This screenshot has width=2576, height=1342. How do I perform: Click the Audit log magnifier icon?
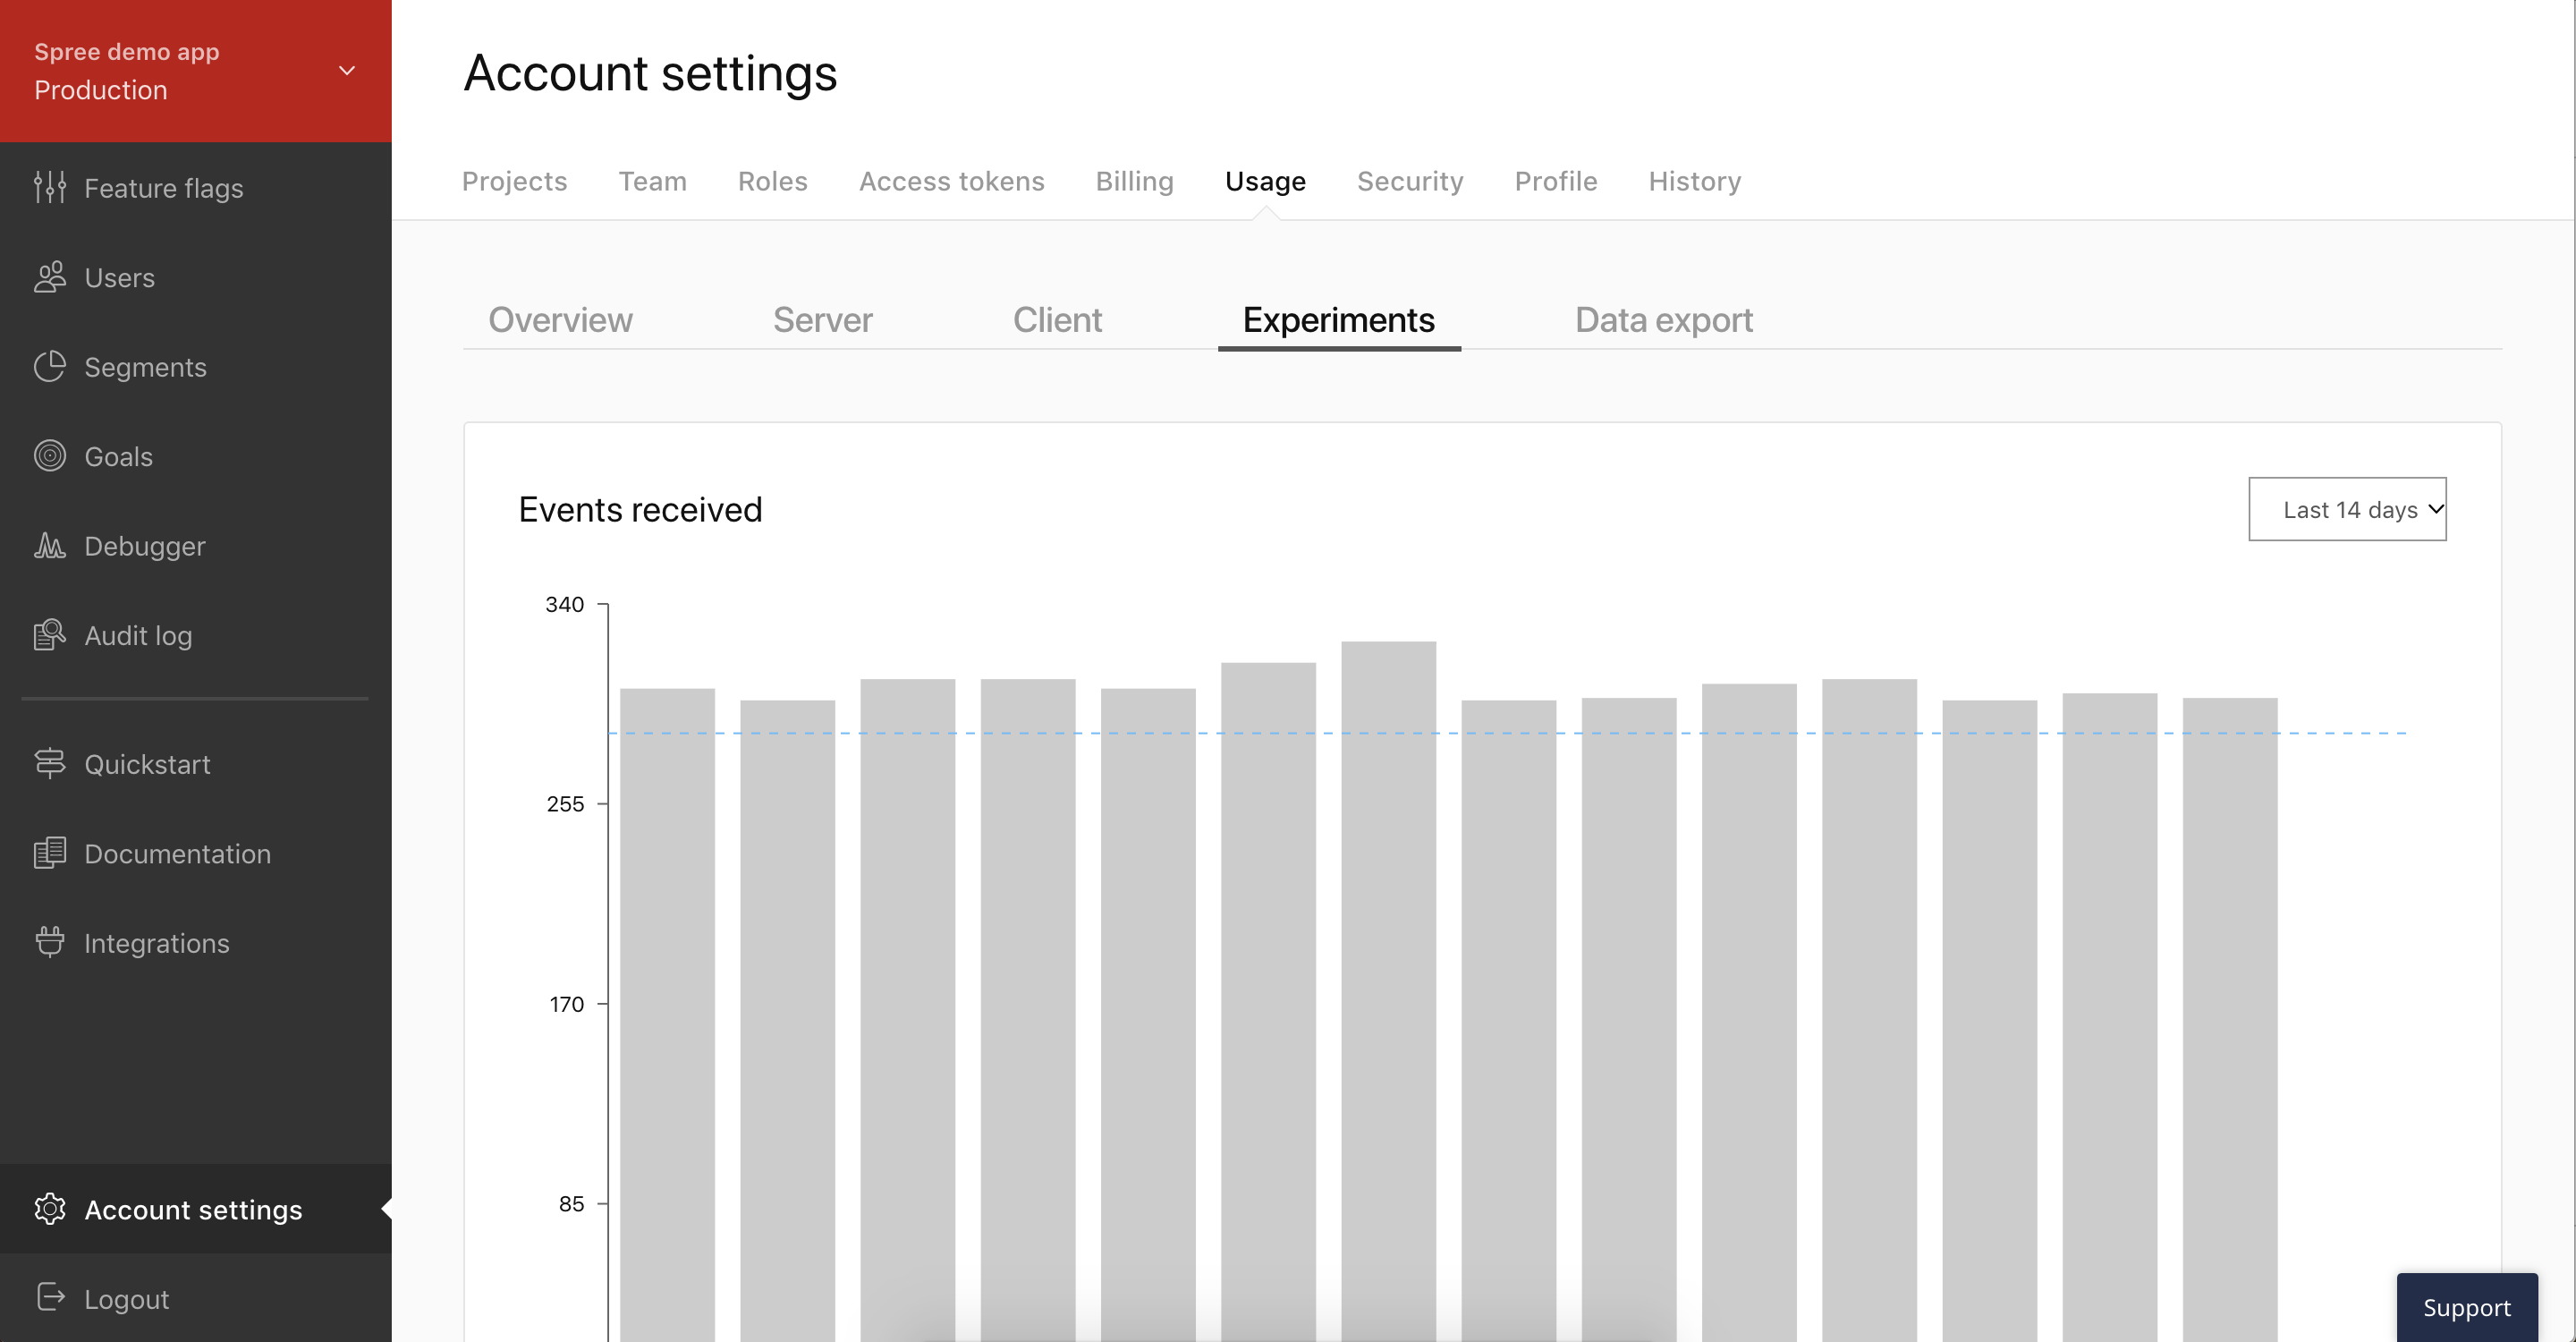[49, 635]
